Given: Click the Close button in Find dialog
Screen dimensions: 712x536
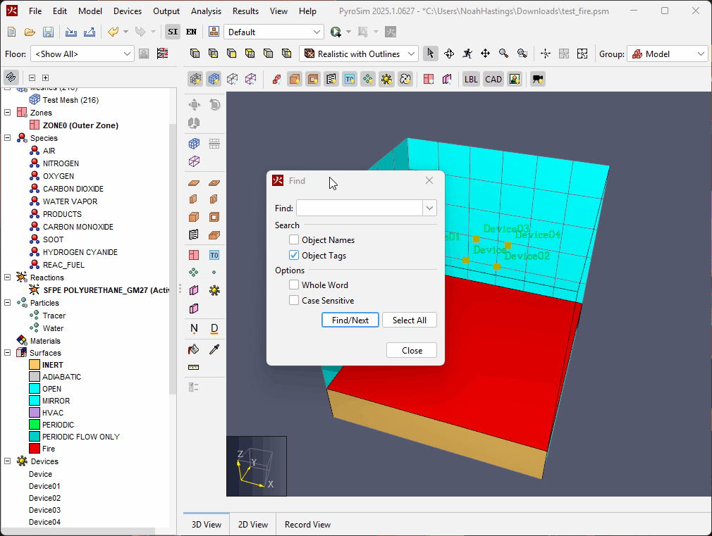Looking at the screenshot, I should coord(412,350).
